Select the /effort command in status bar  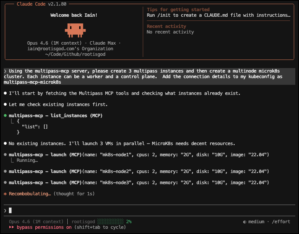pyautogui.click(x=280, y=222)
